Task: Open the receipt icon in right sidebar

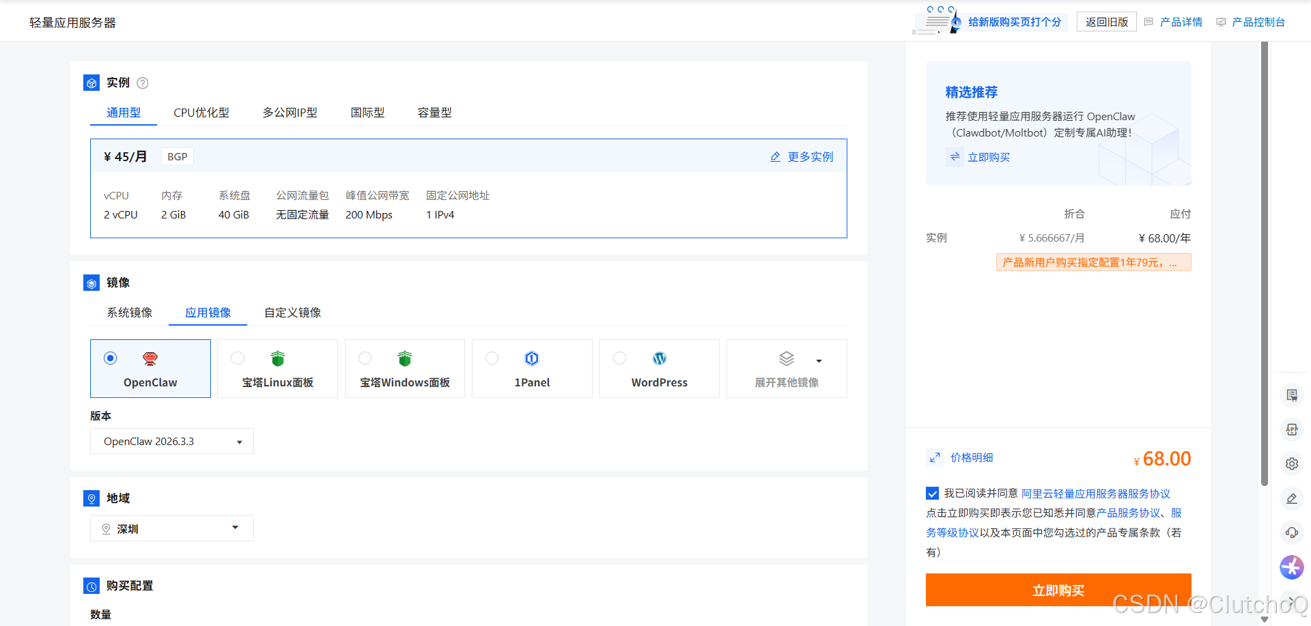Action: click(1292, 395)
